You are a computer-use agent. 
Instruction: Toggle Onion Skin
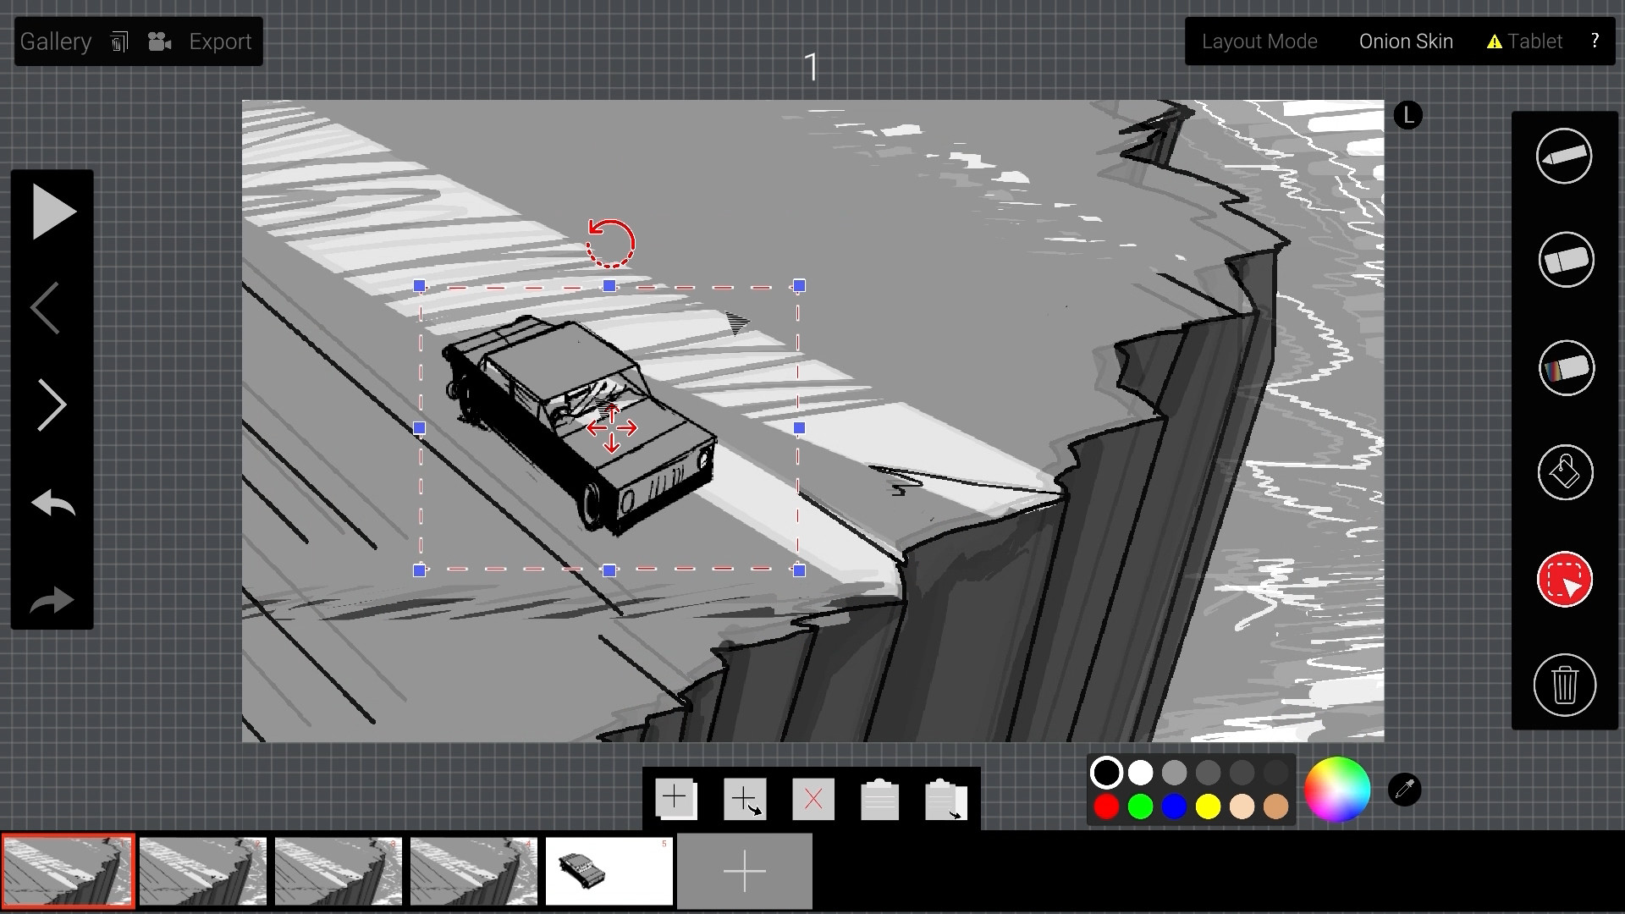coord(1405,41)
